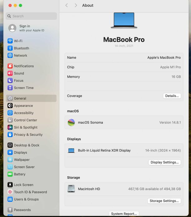Select the Accessibility icon
The image size is (191, 217).
(x=10, y=113)
